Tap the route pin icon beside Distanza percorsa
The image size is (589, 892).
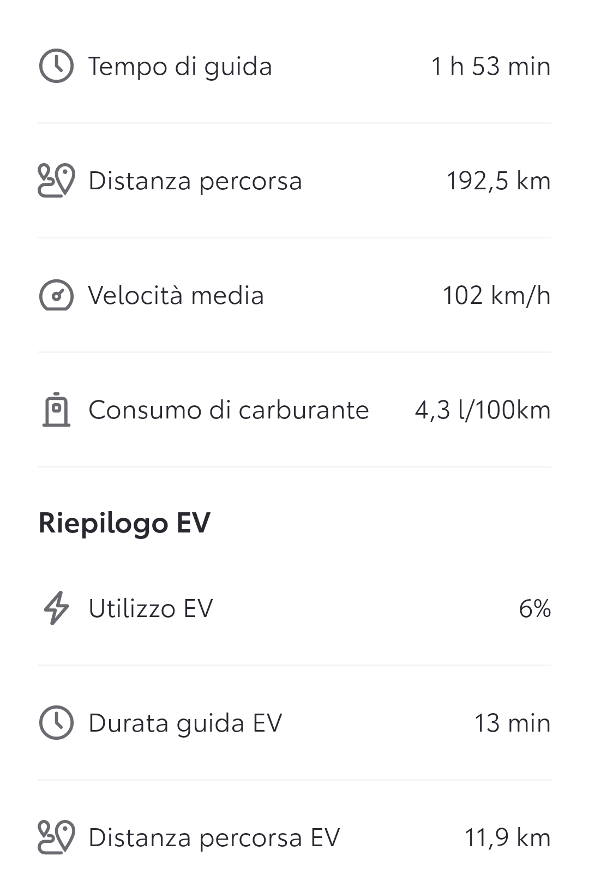pyautogui.click(x=56, y=180)
